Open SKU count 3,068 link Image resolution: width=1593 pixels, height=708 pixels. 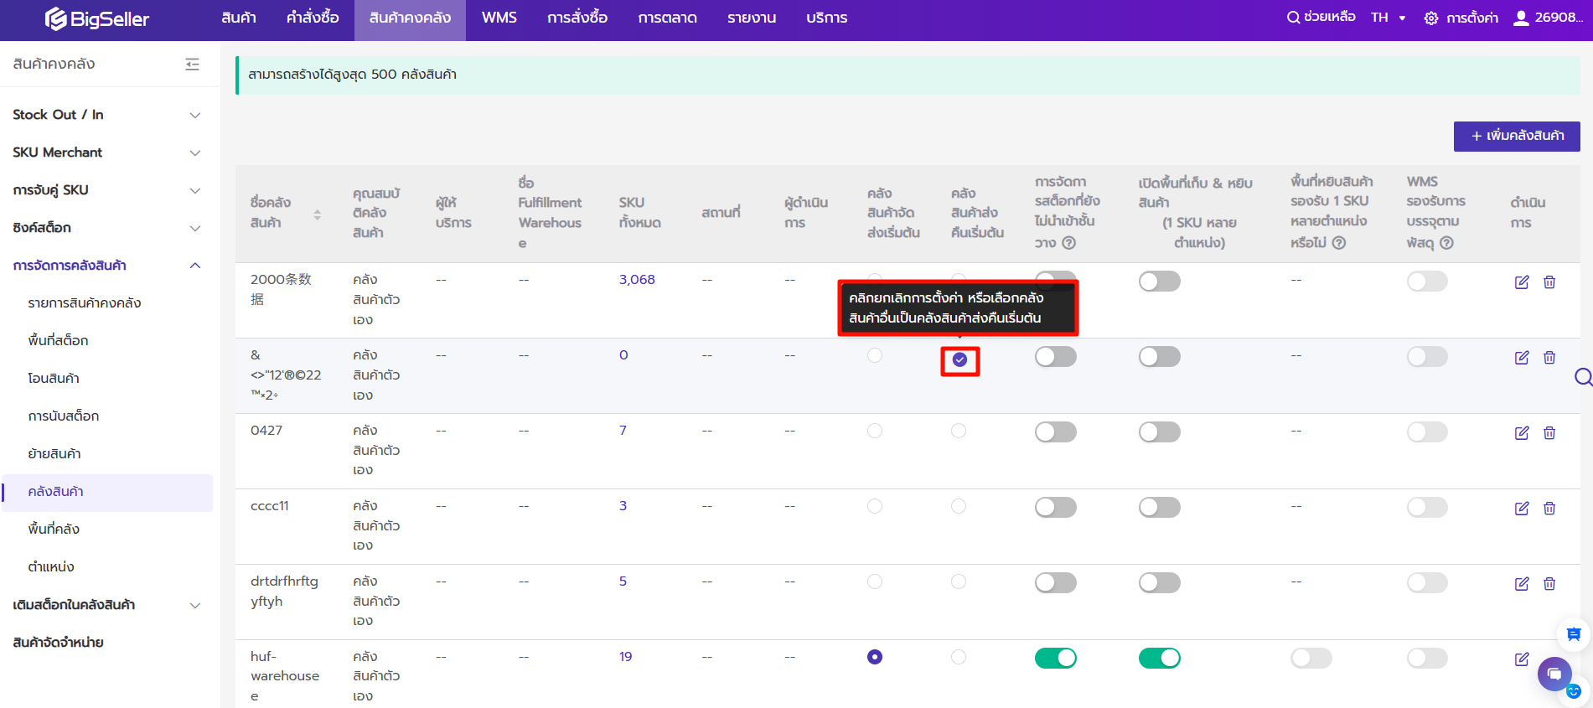click(637, 280)
